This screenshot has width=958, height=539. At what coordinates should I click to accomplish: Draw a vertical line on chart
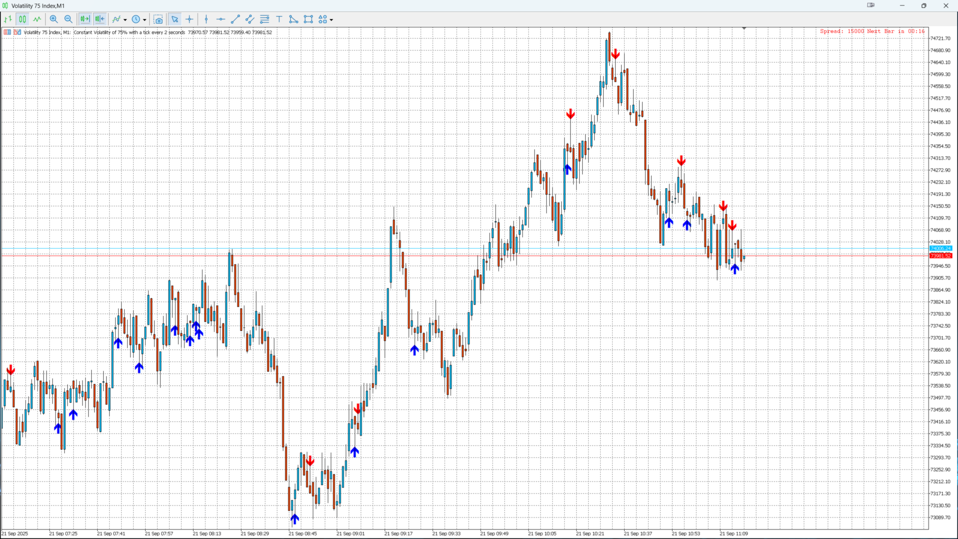click(206, 19)
